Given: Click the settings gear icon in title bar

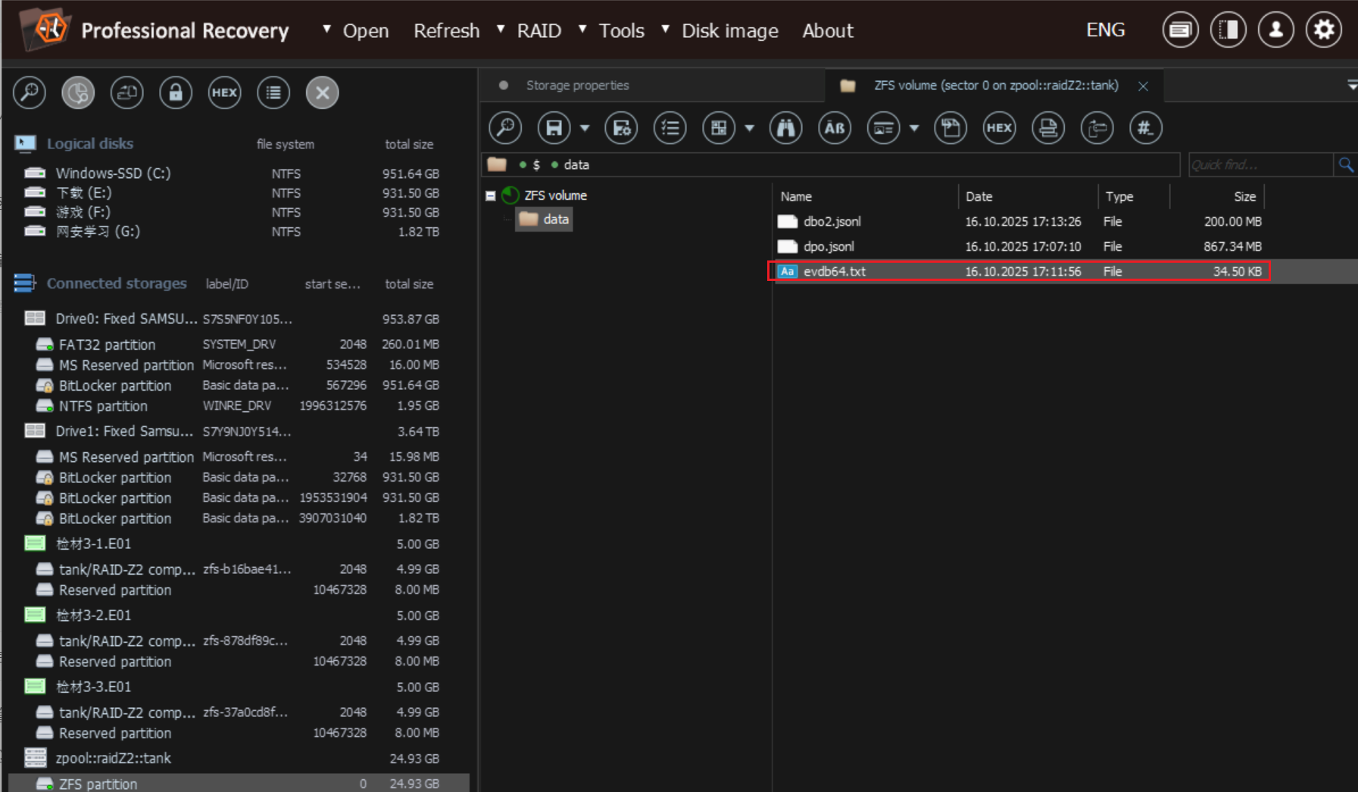Looking at the screenshot, I should pyautogui.click(x=1323, y=30).
